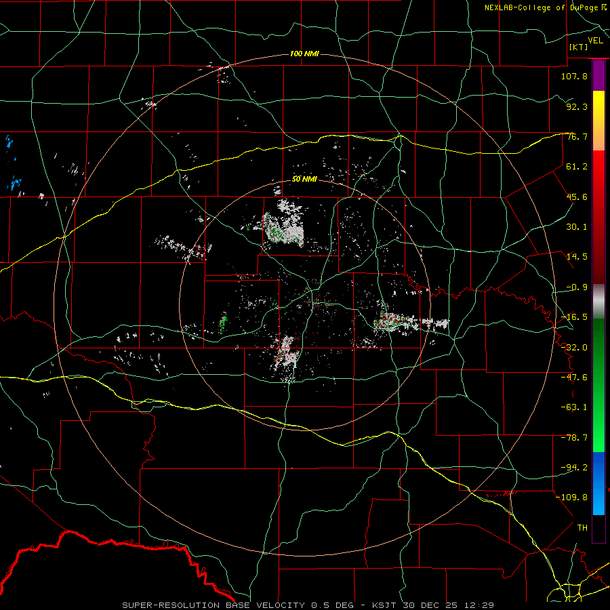This screenshot has width=610, height=610.
Task: Click the [KT] units label
Action: [x=579, y=47]
